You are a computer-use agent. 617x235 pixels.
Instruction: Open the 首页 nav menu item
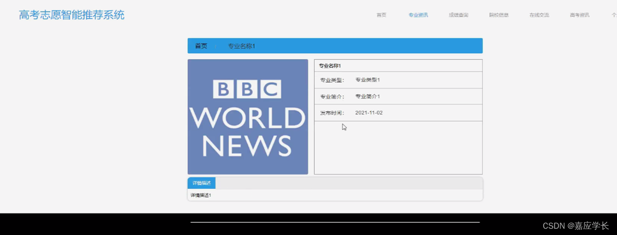click(381, 15)
